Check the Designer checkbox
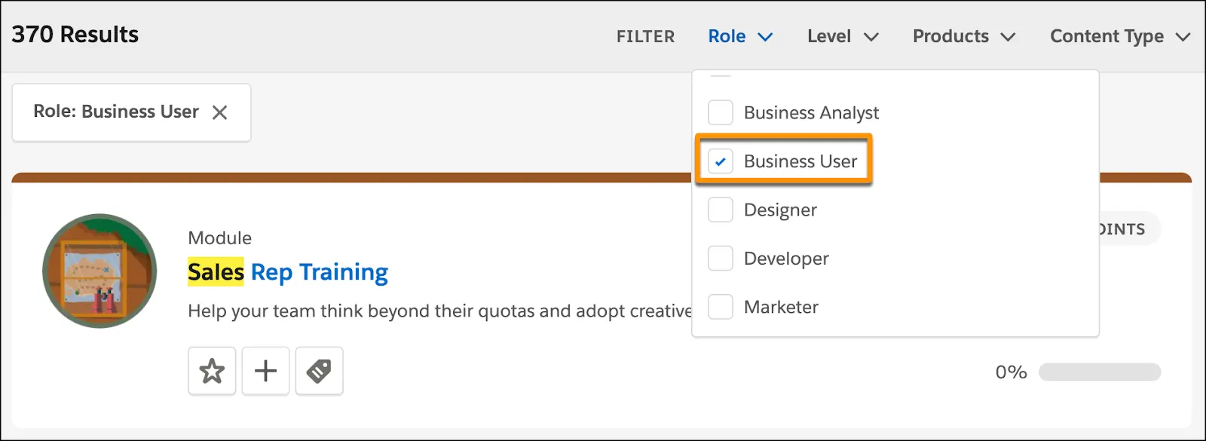This screenshot has height=441, width=1206. pos(721,210)
